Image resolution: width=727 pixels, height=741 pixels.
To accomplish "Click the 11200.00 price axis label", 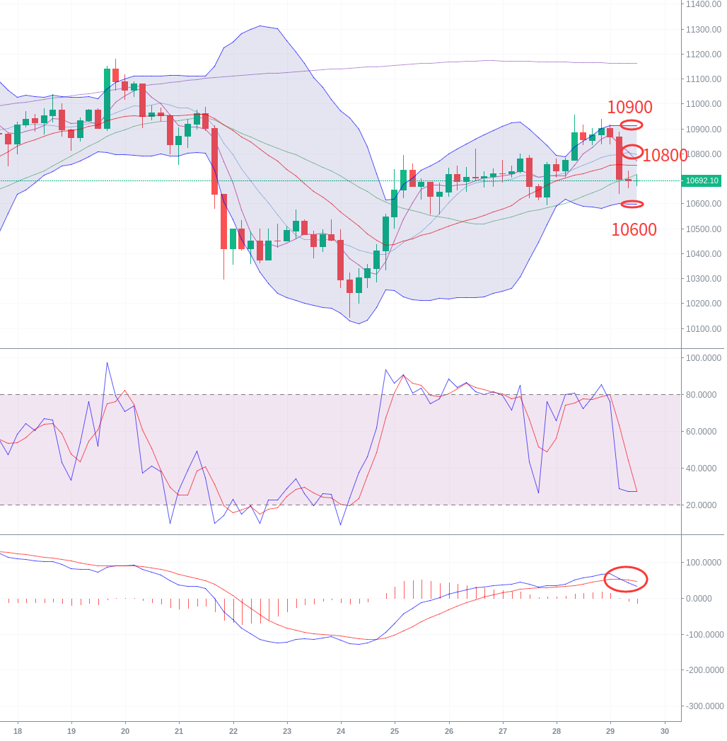I will tap(704, 54).
